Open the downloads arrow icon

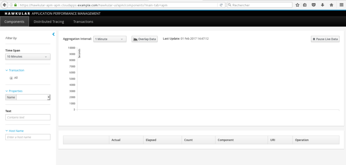pos(322,5)
